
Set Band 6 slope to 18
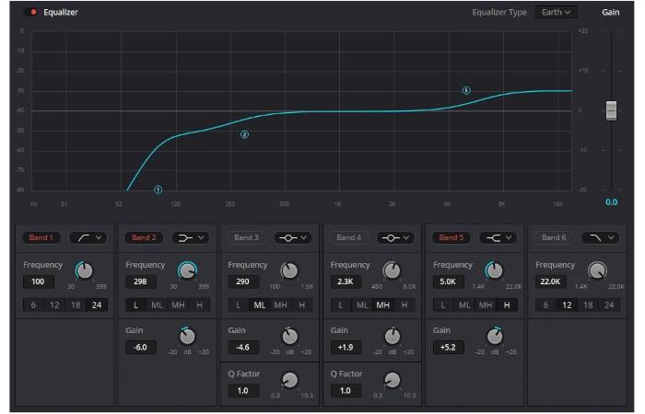[588, 305]
